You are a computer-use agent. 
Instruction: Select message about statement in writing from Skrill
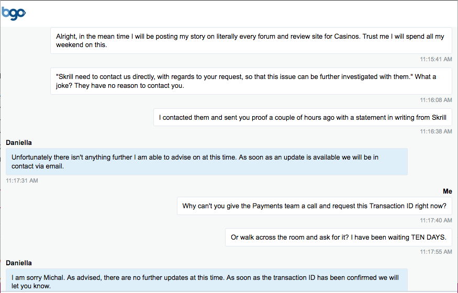(303, 117)
